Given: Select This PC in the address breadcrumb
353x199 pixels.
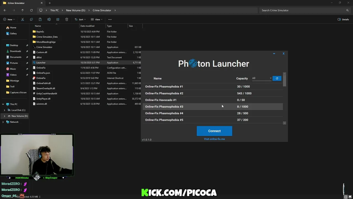Looking at the screenshot, I should (x=54, y=10).
